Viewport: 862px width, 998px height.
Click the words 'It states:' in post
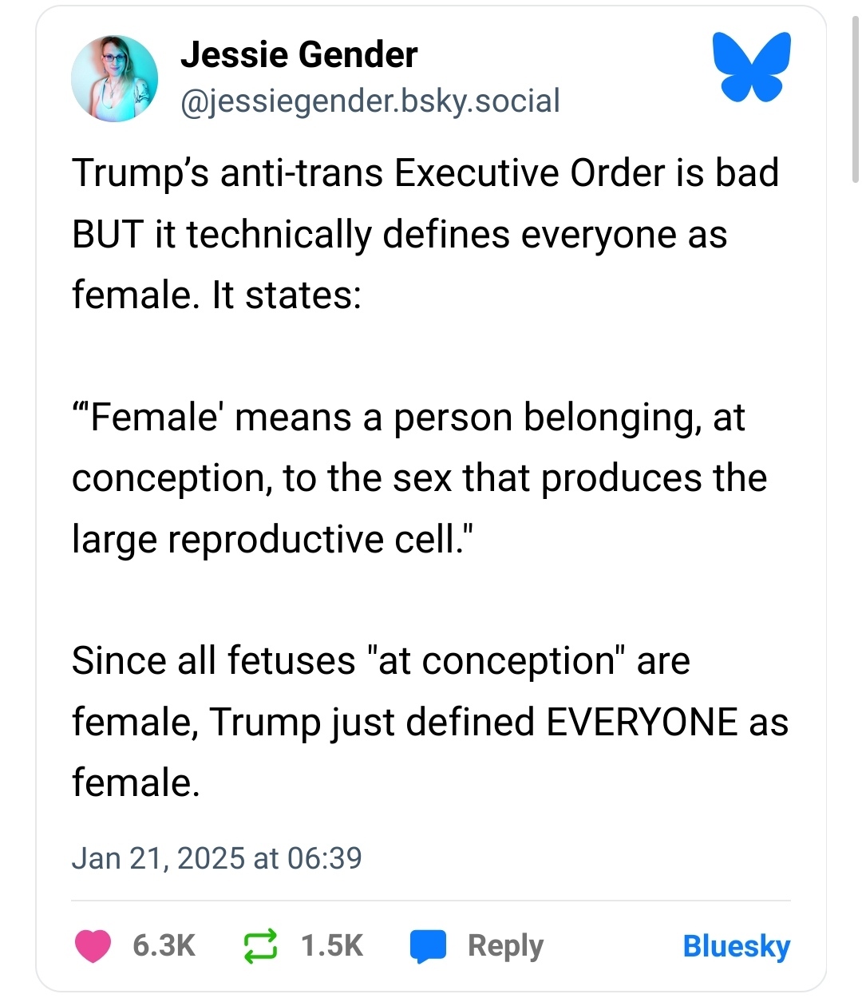[287, 295]
